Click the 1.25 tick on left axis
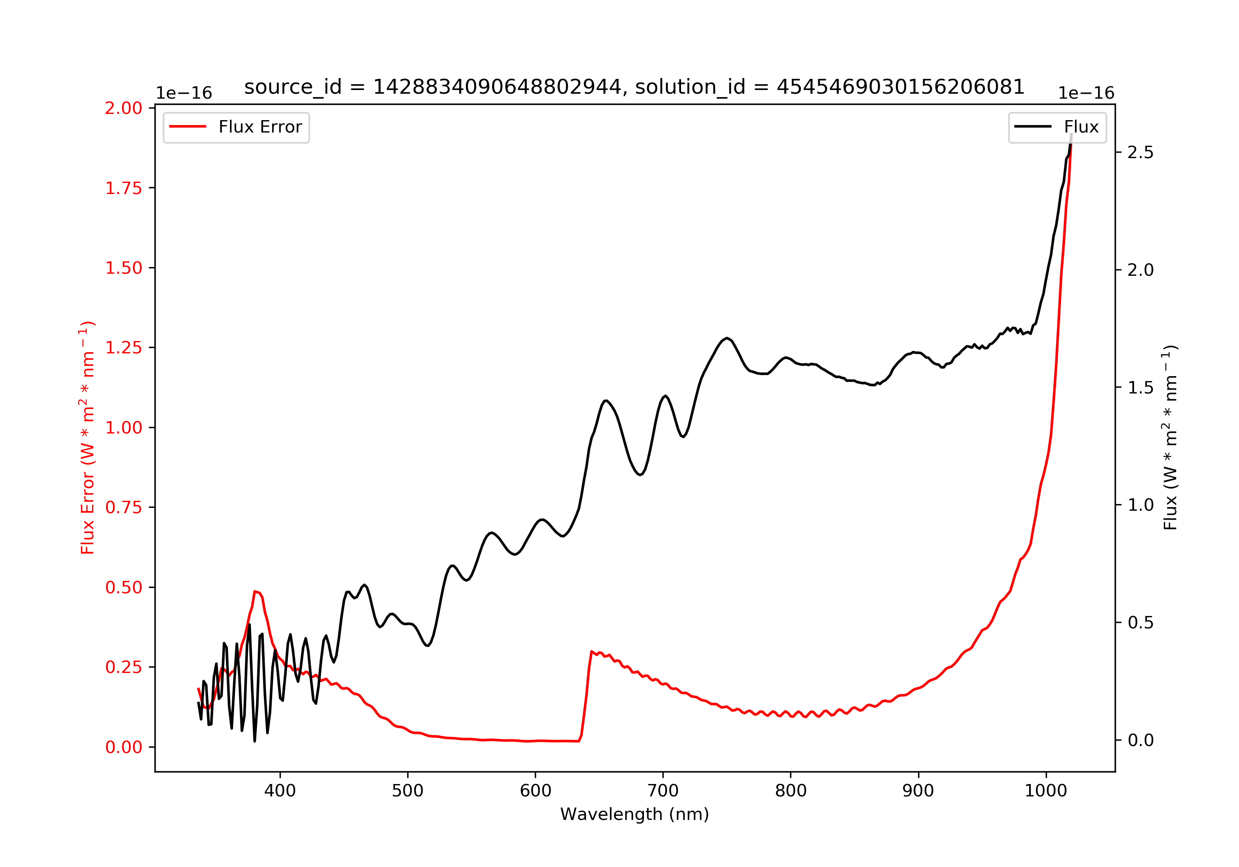 [123, 348]
